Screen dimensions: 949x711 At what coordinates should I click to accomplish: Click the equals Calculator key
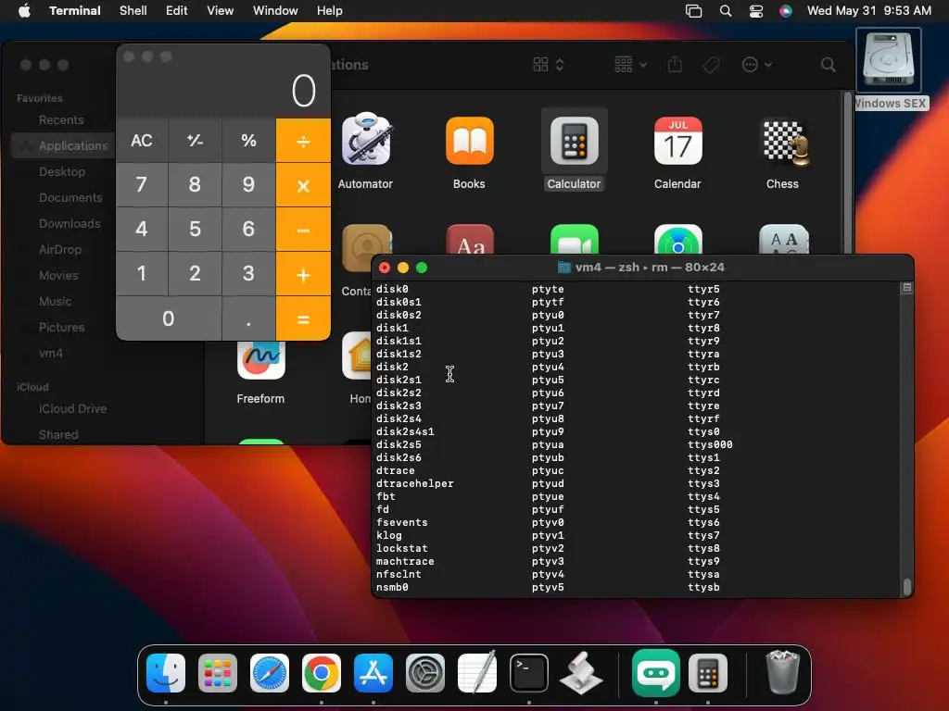click(303, 318)
